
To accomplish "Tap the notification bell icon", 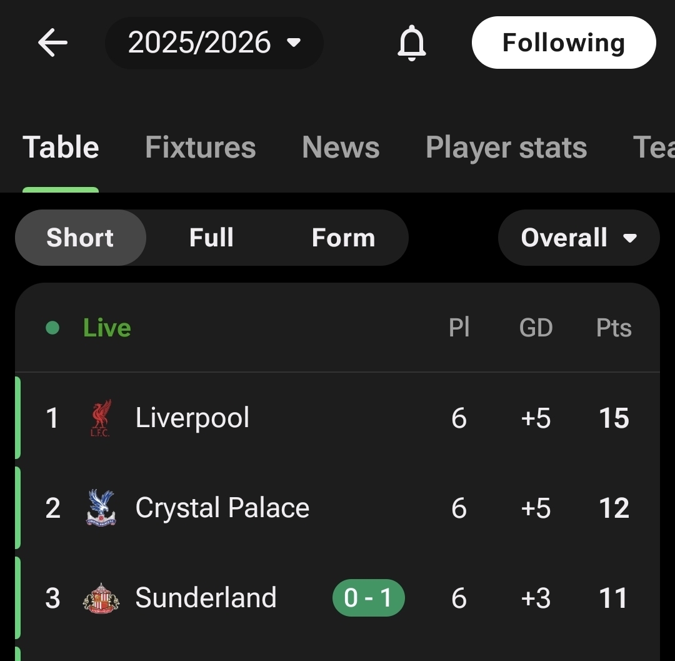I will pos(412,44).
